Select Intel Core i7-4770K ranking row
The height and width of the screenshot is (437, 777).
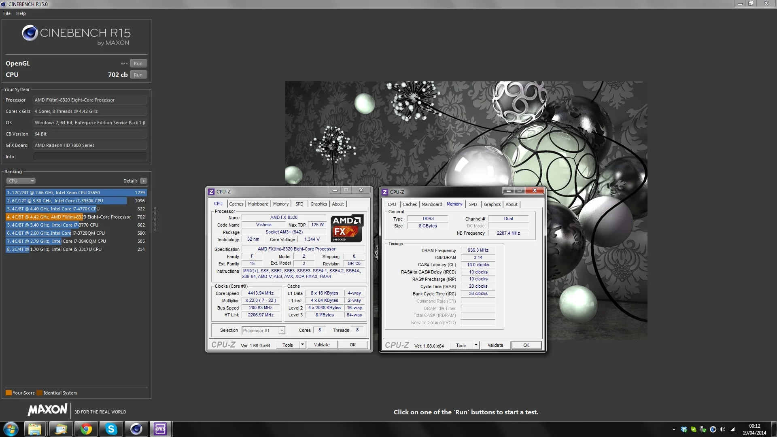coord(76,209)
